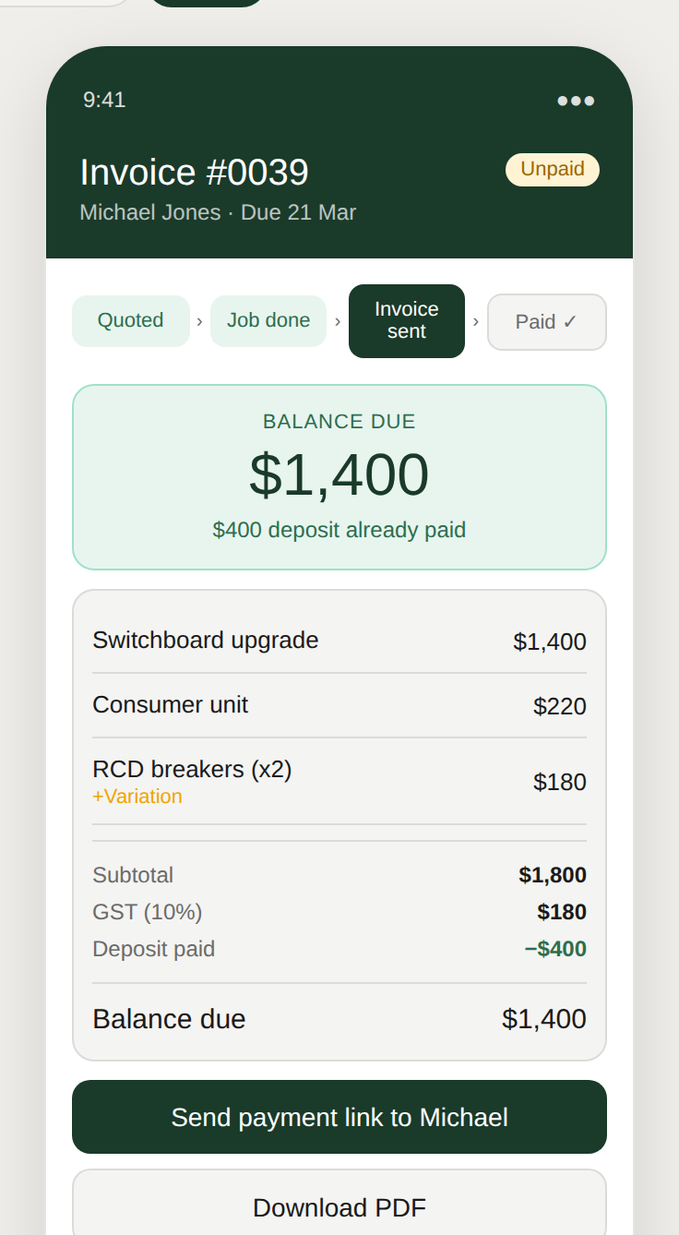Tap Michael Jones · Due 21 Mar subtitle
Screen dimensions: 679x1235
click(218, 212)
